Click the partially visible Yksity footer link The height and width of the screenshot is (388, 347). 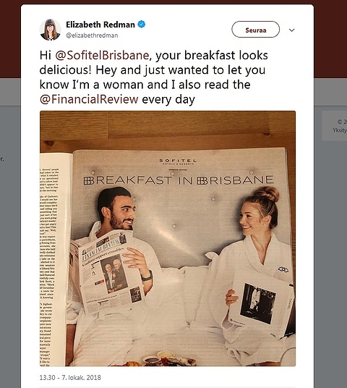point(340,130)
